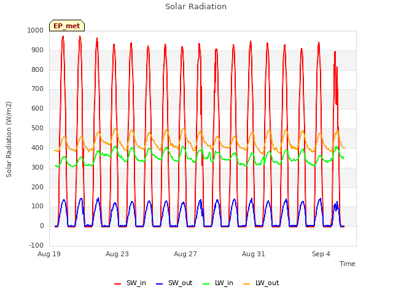Click the 700 y-axis label
Image resolution: width=393 pixels, height=295 pixels.
(37, 88)
